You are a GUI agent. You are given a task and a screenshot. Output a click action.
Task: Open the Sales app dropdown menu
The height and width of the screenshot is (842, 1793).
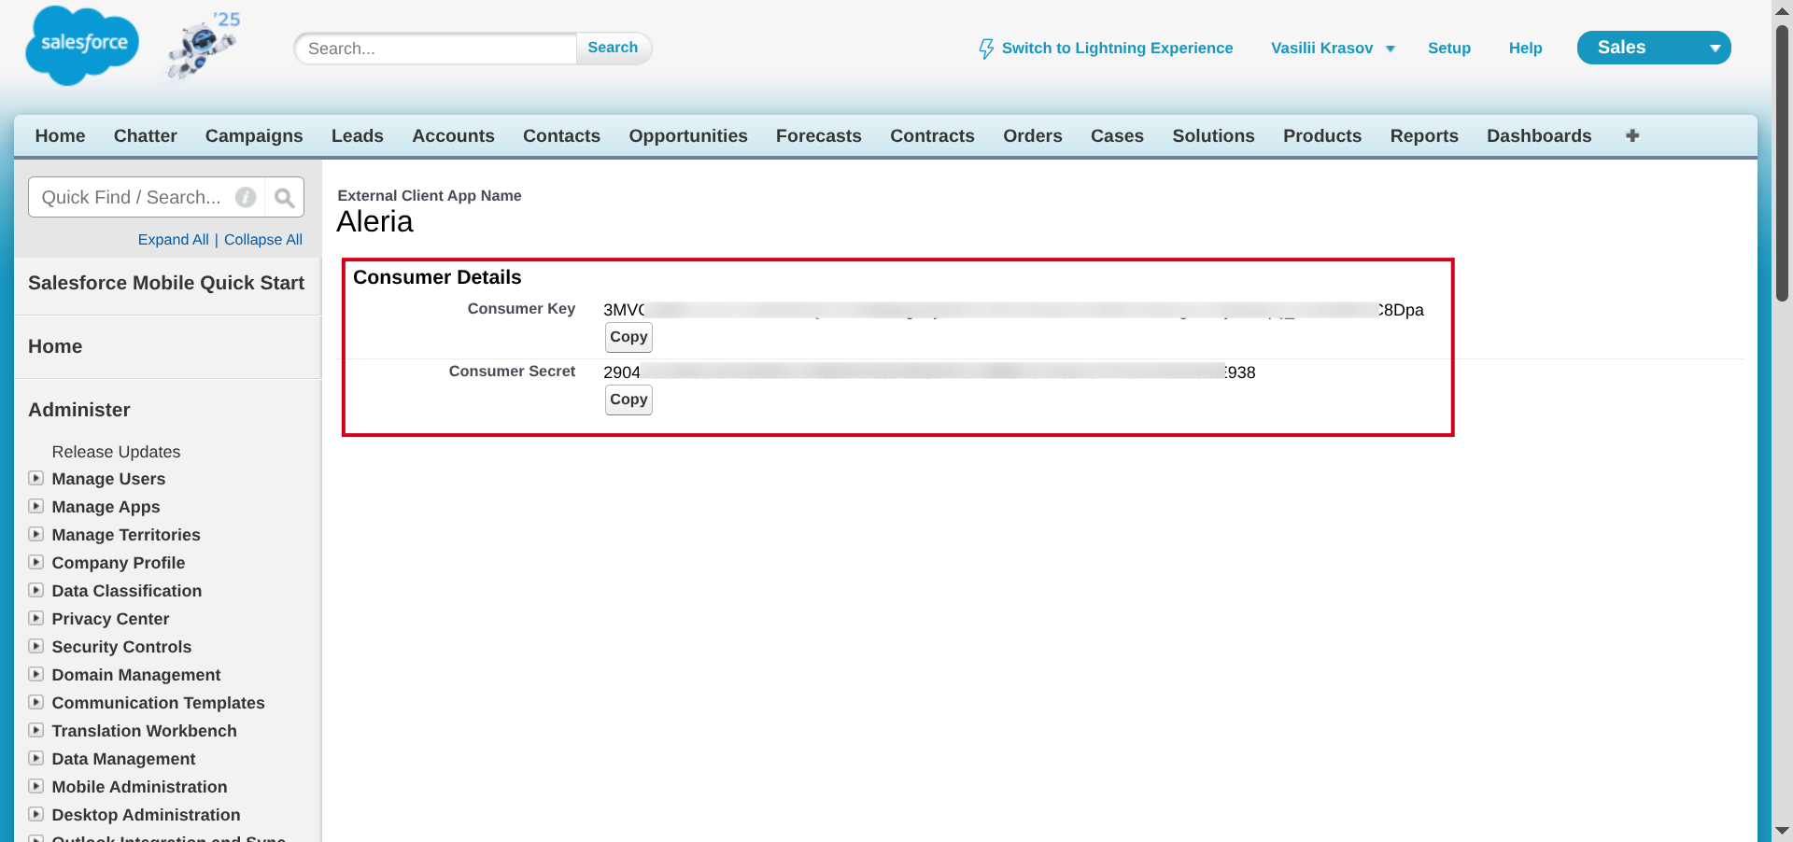click(1653, 48)
